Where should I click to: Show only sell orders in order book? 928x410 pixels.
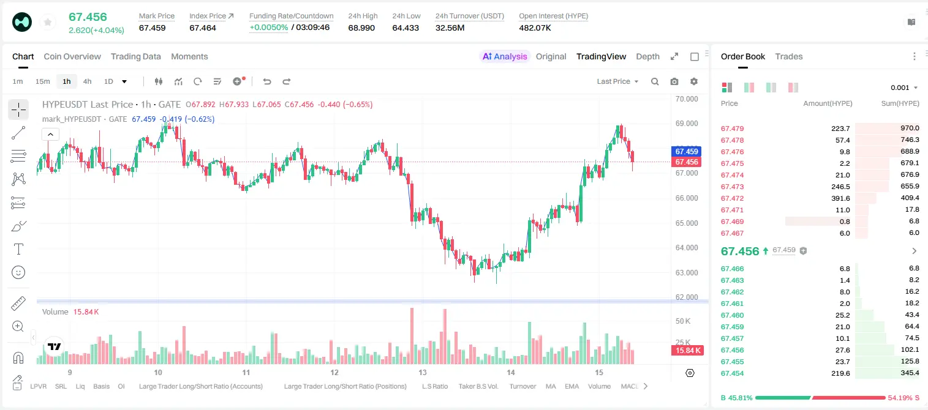pyautogui.click(x=793, y=88)
